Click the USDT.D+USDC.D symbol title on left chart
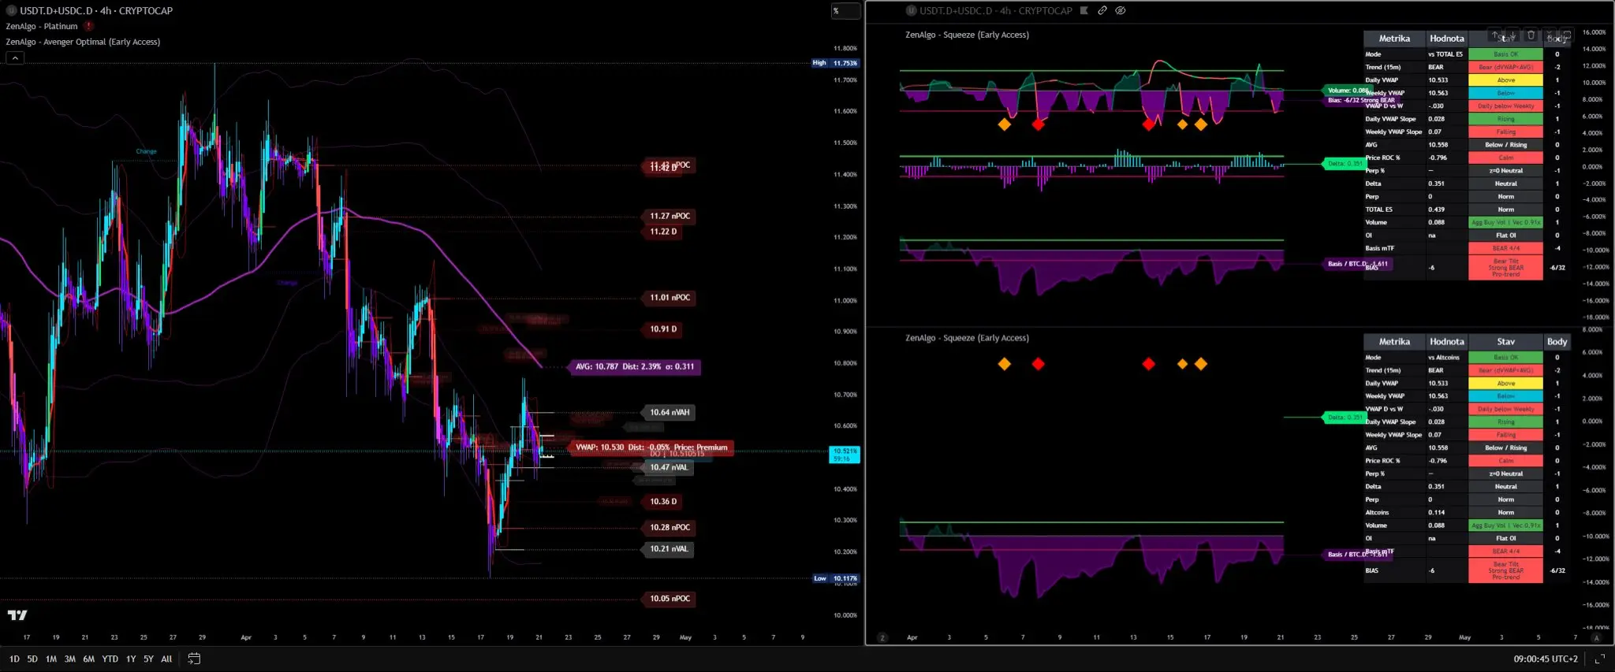 click(x=96, y=10)
